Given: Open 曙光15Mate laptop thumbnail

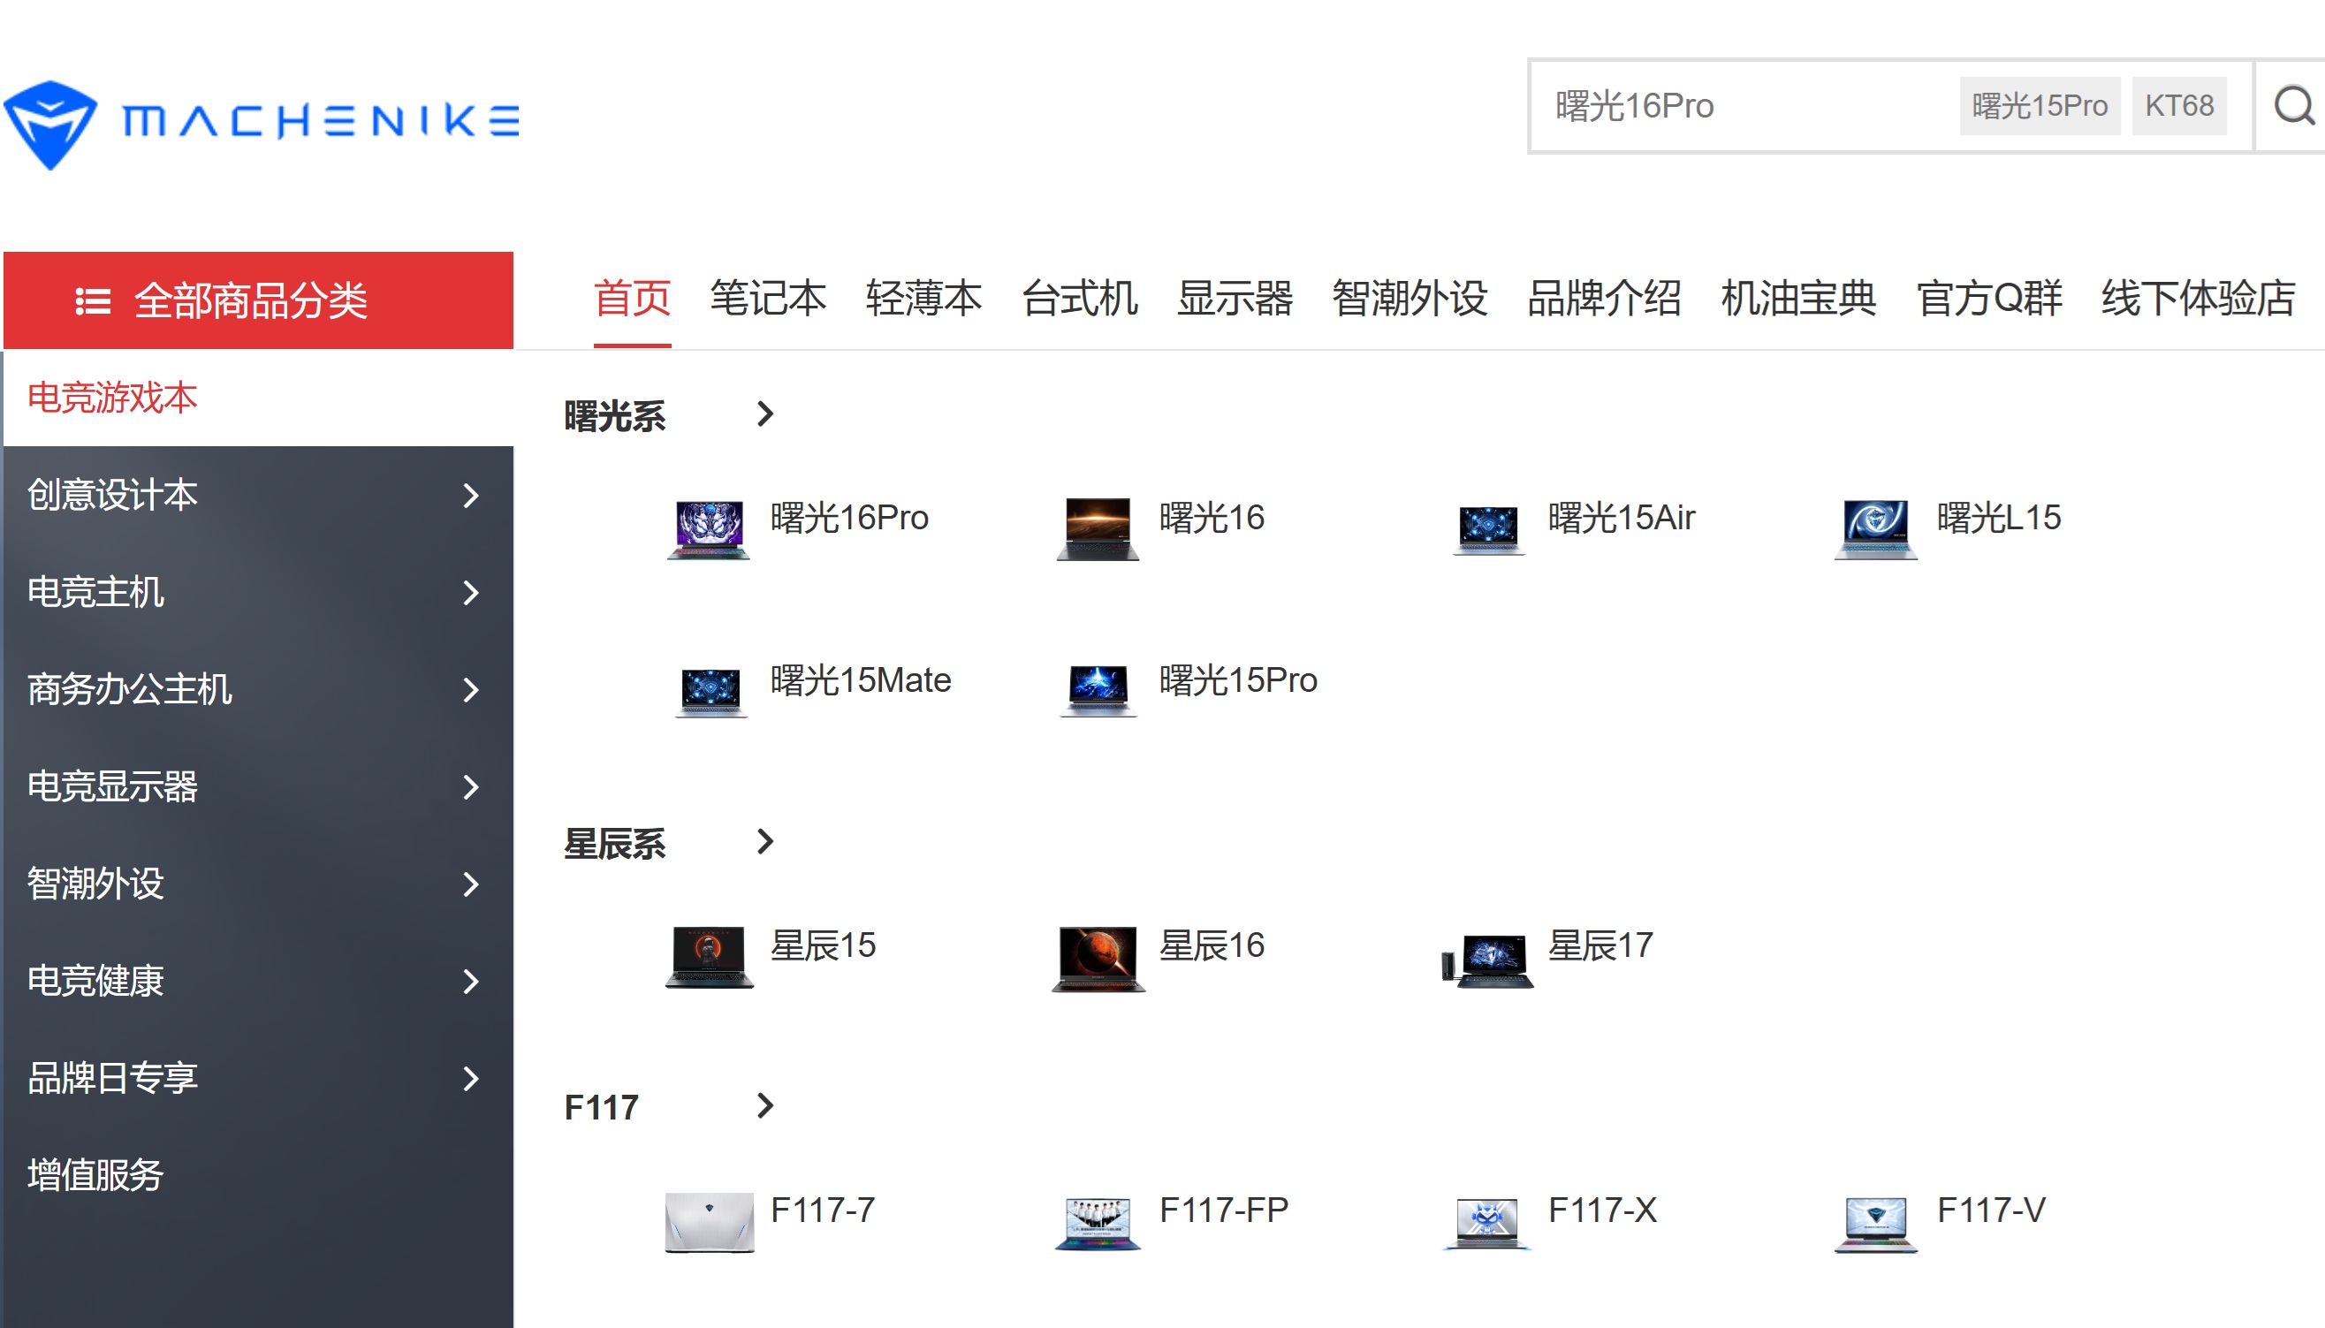Looking at the screenshot, I should pyautogui.click(x=710, y=693).
